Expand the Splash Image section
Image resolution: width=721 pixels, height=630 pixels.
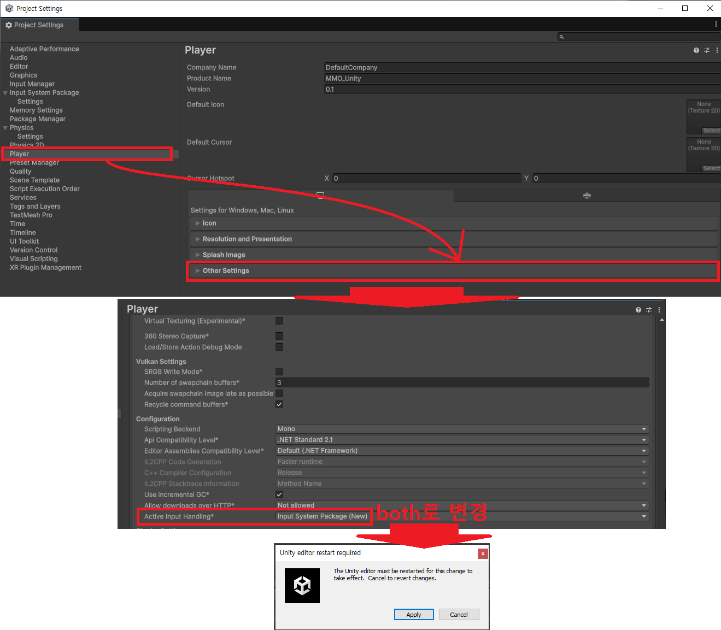click(x=454, y=255)
